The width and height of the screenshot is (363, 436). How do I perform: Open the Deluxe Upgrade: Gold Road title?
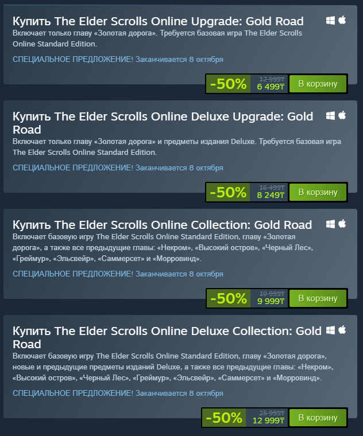(x=163, y=123)
